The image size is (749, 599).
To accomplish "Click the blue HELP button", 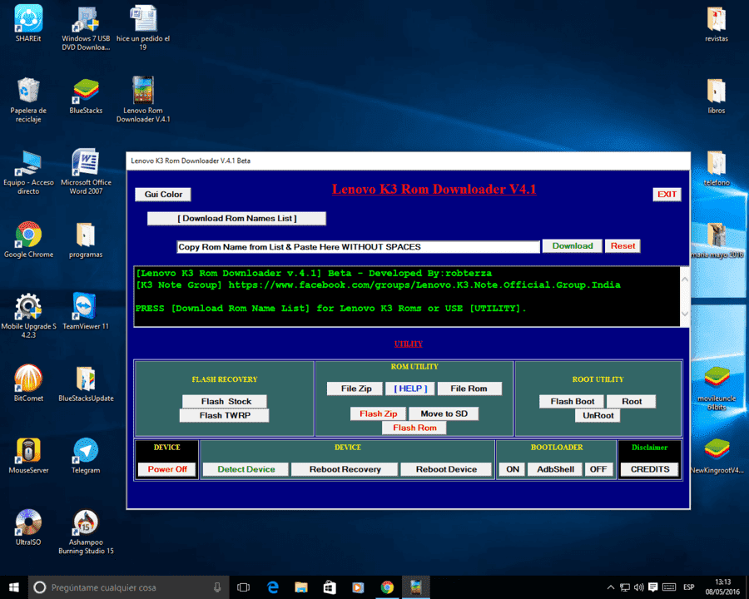I will (410, 389).
